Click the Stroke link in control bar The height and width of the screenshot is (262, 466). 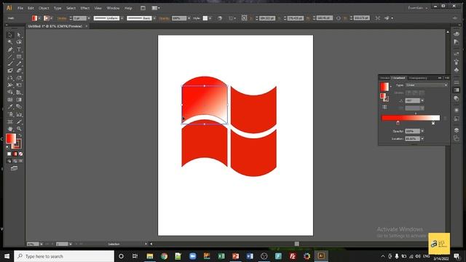coord(61,18)
